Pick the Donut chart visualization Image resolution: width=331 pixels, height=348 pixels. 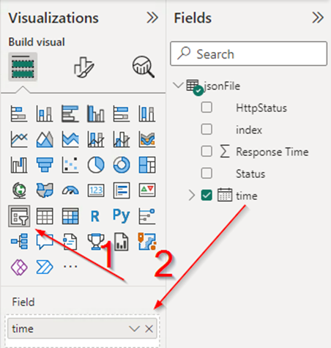pyautogui.click(x=122, y=165)
